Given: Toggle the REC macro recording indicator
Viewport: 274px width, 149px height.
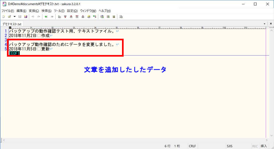Looking at the screenshot, I should pos(255,146).
